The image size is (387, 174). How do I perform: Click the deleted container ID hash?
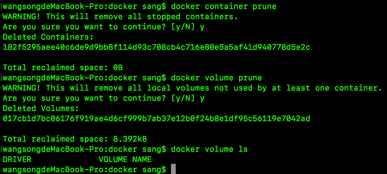[156, 47]
